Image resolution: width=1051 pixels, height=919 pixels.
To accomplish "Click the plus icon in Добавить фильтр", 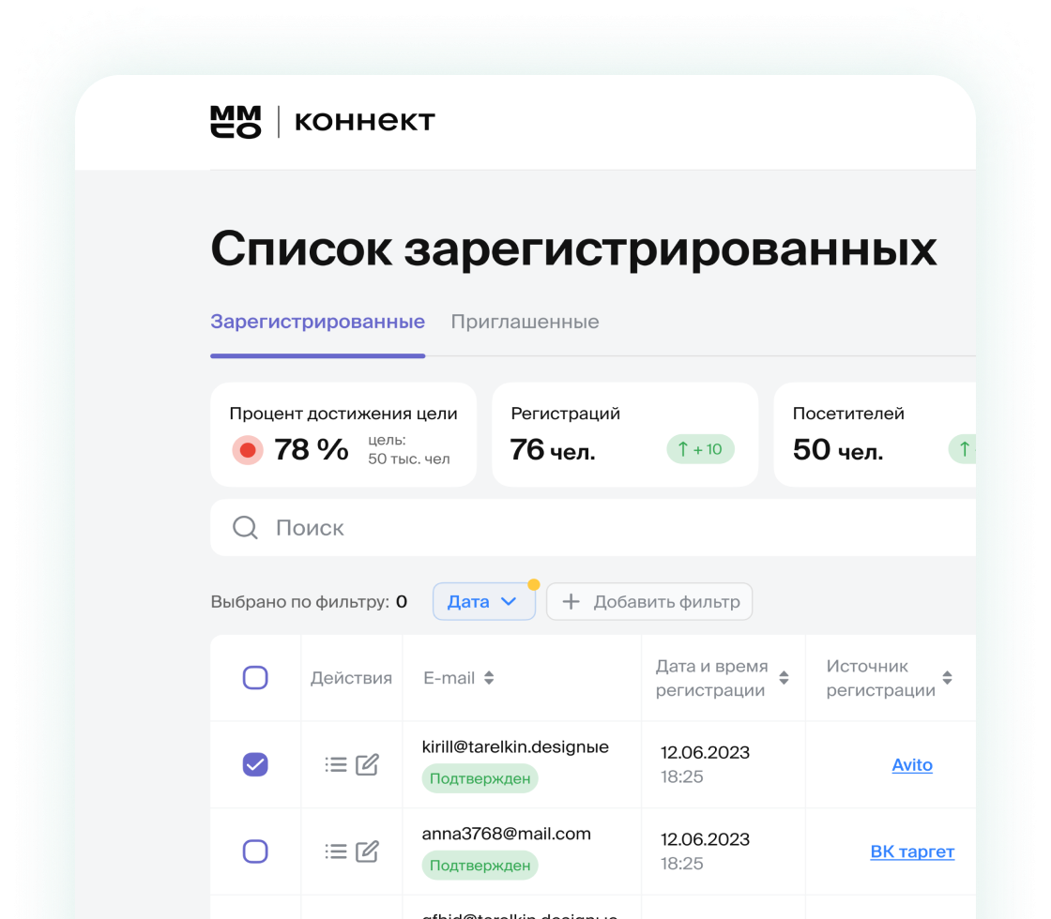I will coord(571,601).
